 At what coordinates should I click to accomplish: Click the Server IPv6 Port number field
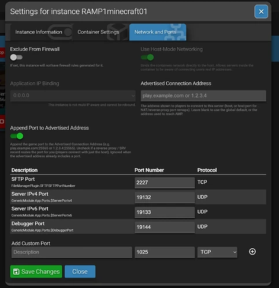pyautogui.click(x=165, y=212)
